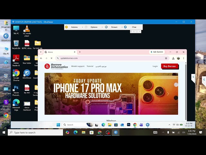
Task: Click the local Windows 10 Start button
Action: (x=4, y=132)
